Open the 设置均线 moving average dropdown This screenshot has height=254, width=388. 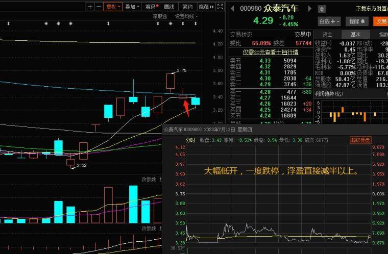186,16
